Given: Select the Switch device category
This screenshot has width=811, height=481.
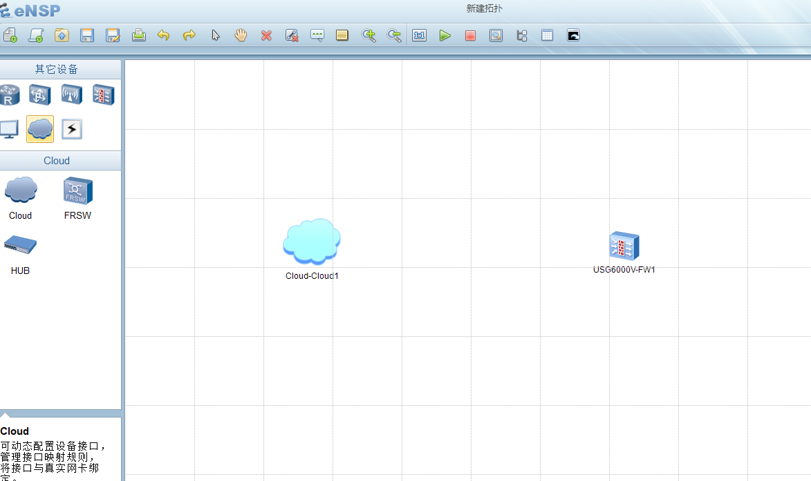Looking at the screenshot, I should tap(39, 95).
